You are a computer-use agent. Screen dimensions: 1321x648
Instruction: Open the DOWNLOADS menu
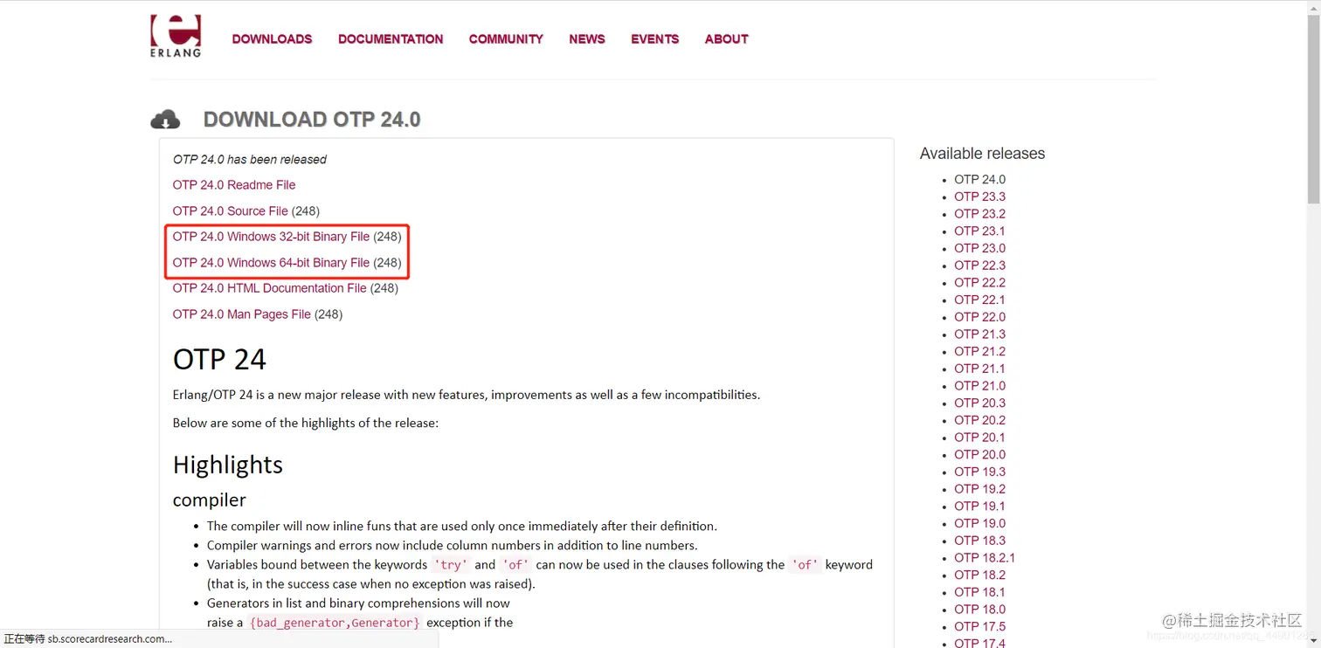(272, 39)
